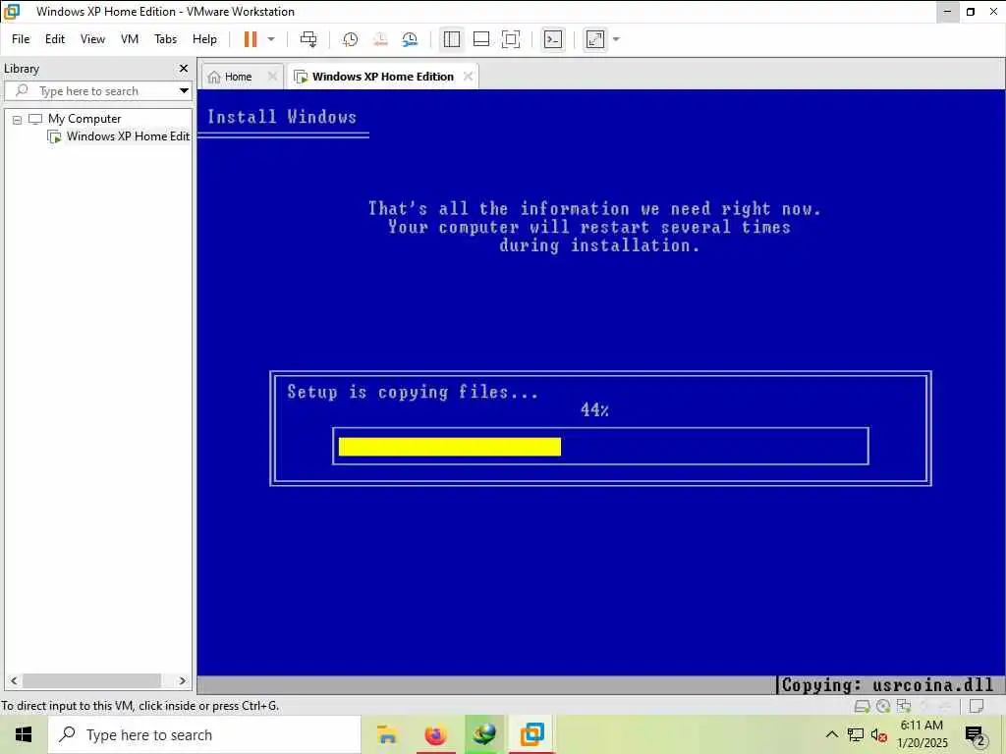The height and width of the screenshot is (754, 1006).
Task: Open Internet Download Manager taskbar icon
Action: pos(484,734)
